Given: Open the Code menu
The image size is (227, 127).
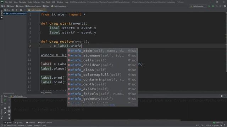Looking at the screenshot, I should pos(30,2).
